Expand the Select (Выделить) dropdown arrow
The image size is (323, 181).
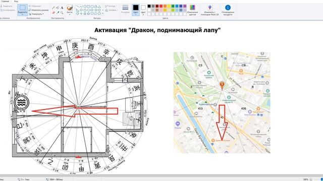tap(22, 15)
